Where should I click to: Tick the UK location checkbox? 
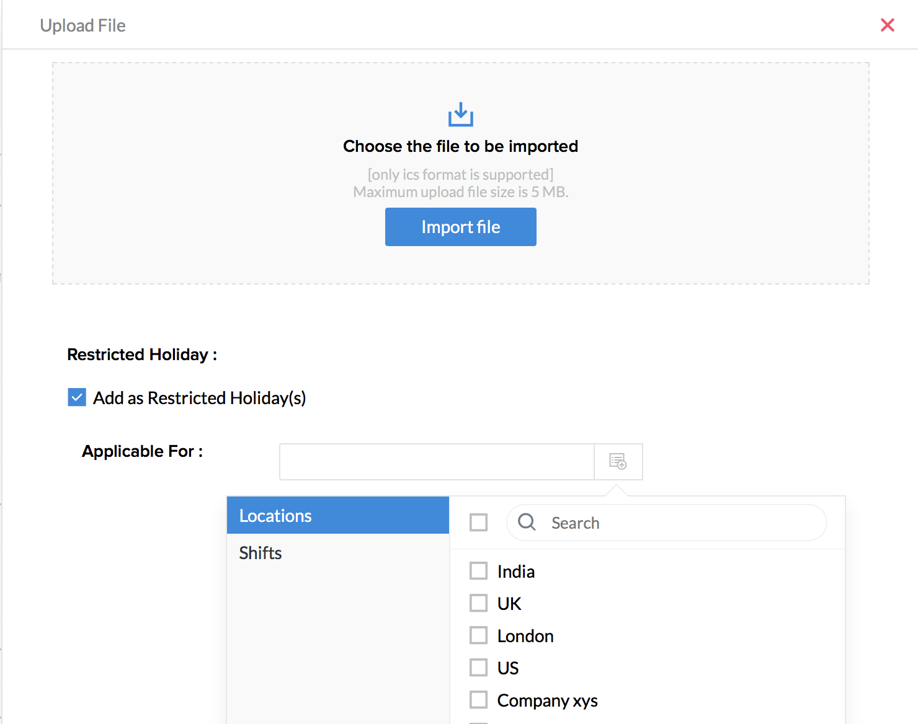pyautogui.click(x=478, y=603)
